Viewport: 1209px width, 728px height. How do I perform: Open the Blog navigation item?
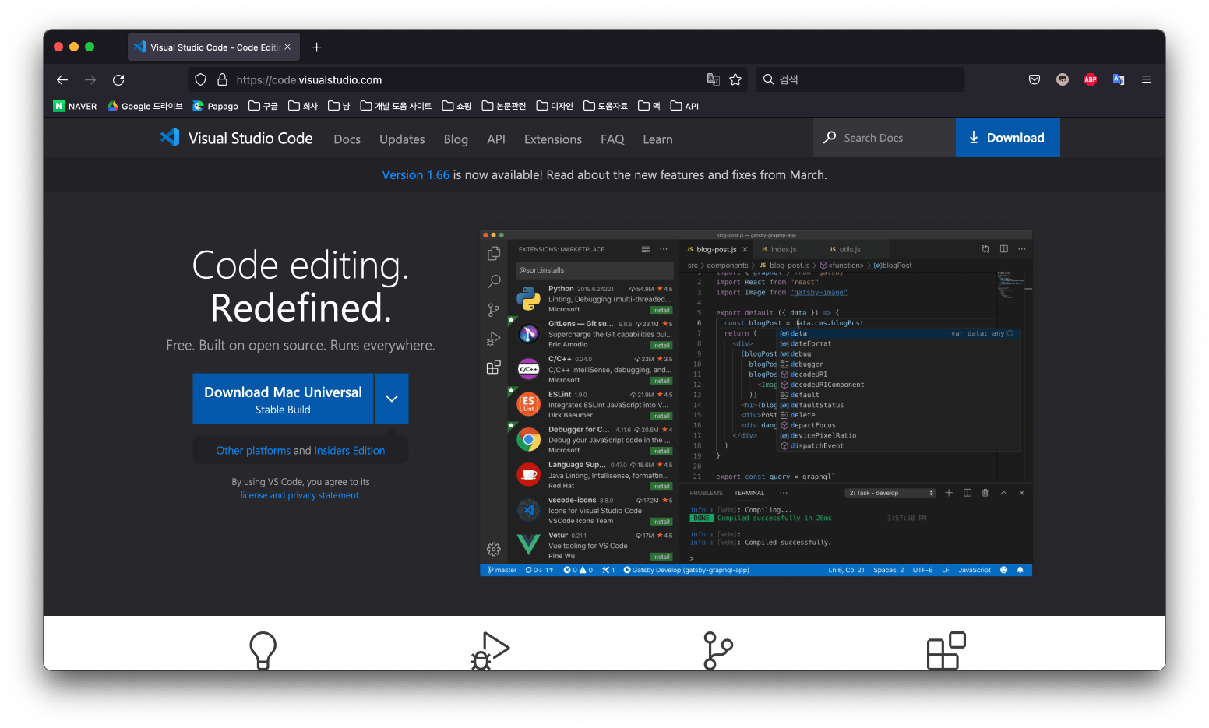click(x=456, y=139)
